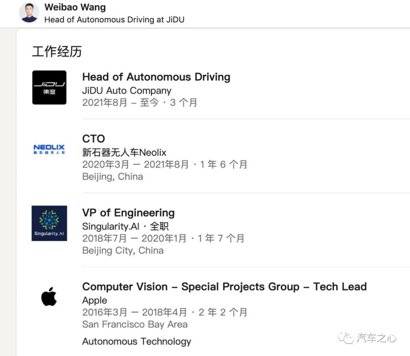410x356 pixels.
Task: Open JiDU Auto Company page
Action: [x=127, y=91]
